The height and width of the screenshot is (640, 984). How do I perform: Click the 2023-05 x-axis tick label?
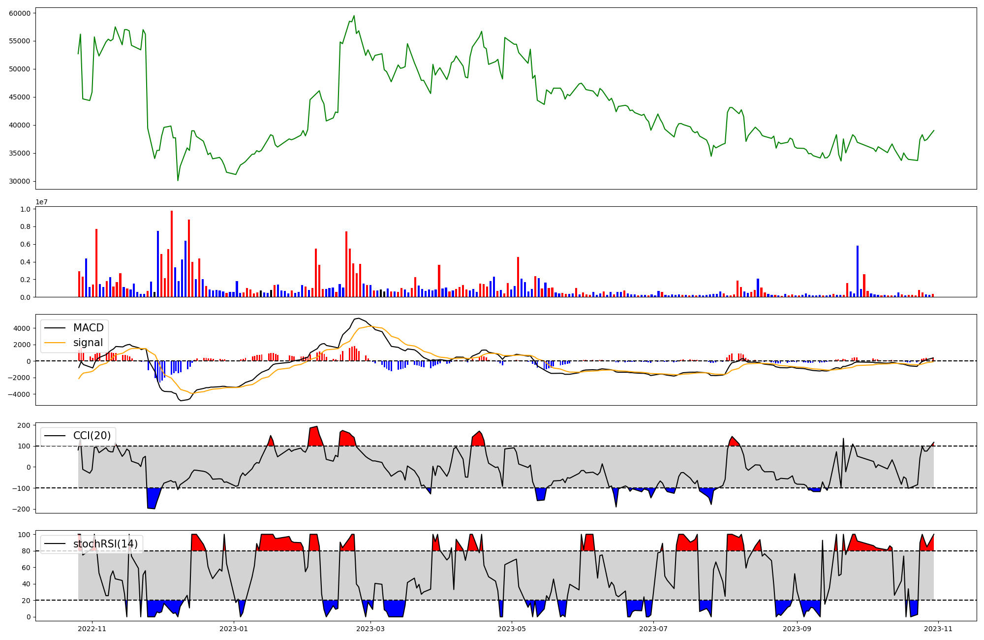pos(512,629)
